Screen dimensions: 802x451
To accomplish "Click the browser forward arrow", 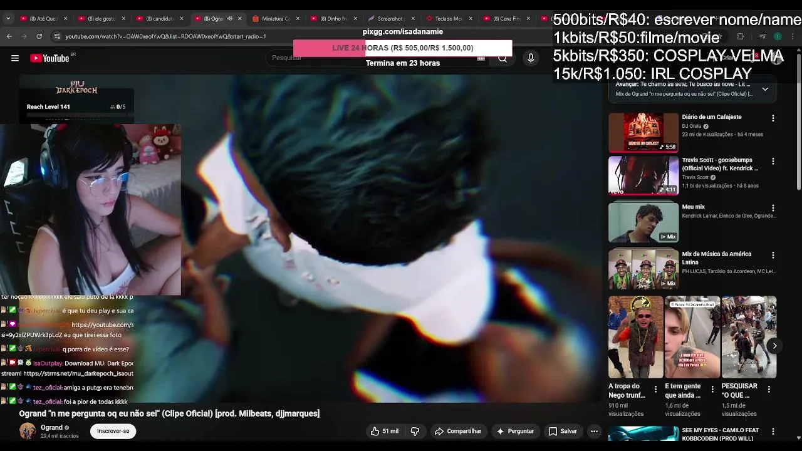I will [x=24, y=36].
